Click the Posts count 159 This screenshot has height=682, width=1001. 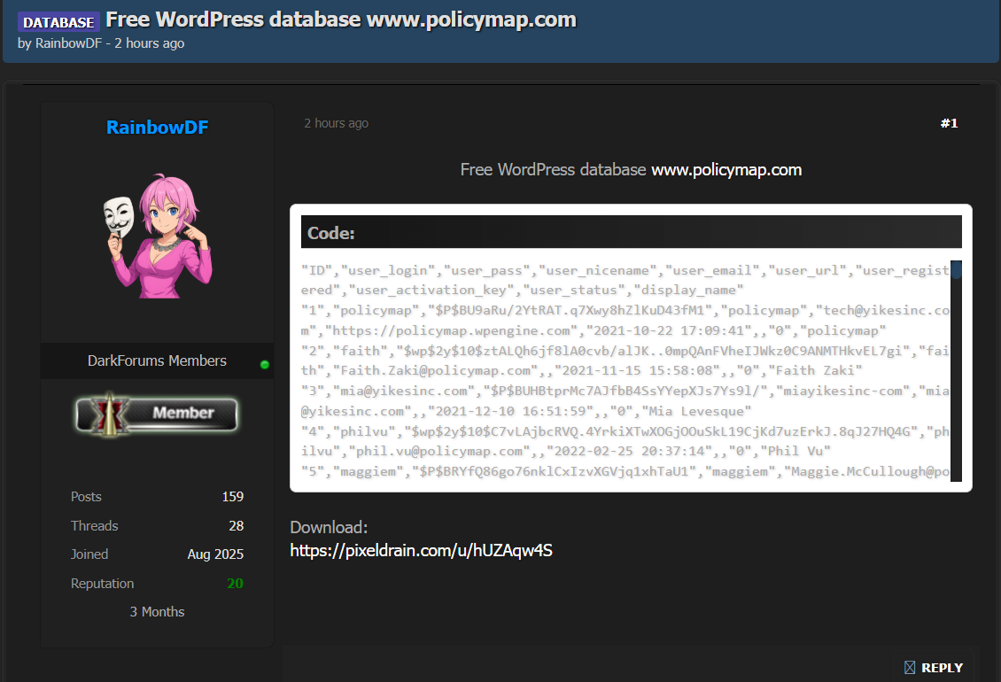pyautogui.click(x=232, y=497)
